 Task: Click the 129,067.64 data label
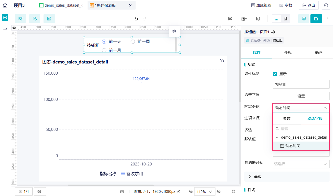141,79
